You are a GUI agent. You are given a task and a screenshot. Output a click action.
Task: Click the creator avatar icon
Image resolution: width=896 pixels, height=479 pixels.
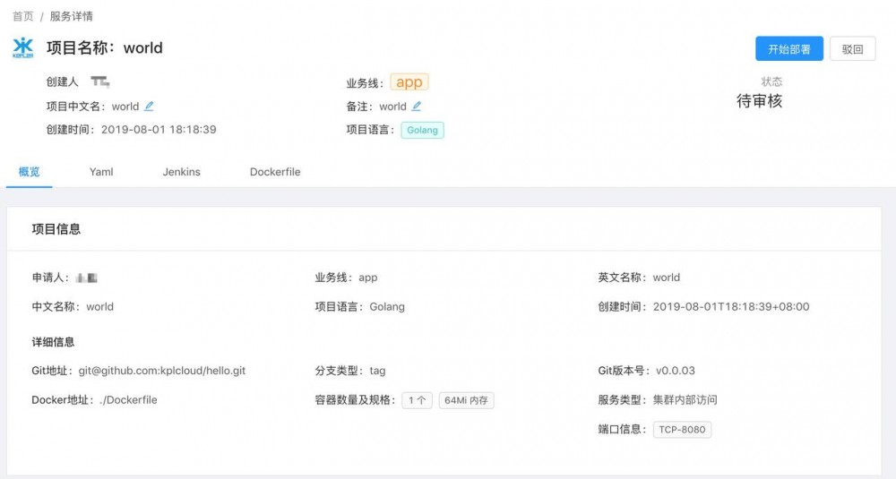(99, 82)
